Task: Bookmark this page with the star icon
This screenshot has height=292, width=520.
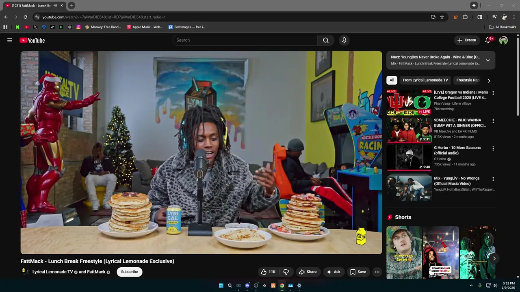Action: (x=442, y=17)
